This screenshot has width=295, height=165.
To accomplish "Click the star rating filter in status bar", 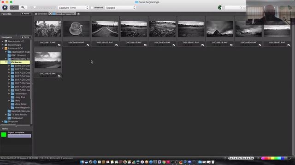I will point(241,158).
